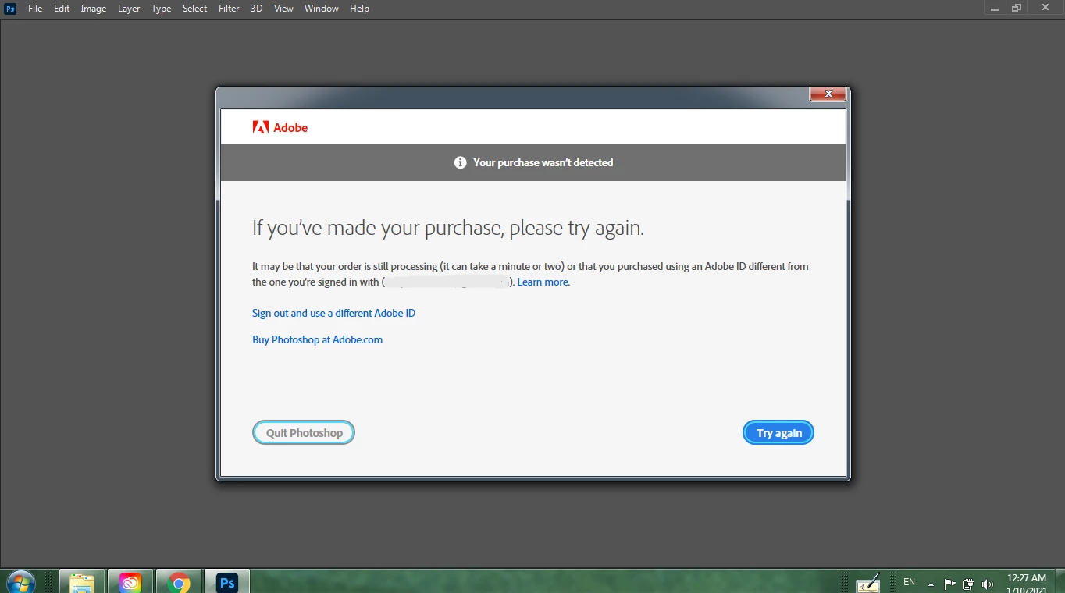
Task: Click the Action Center flag icon
Action: click(950, 584)
